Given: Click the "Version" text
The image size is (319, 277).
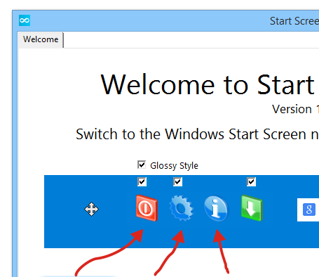Looking at the screenshot, I should [292, 109].
